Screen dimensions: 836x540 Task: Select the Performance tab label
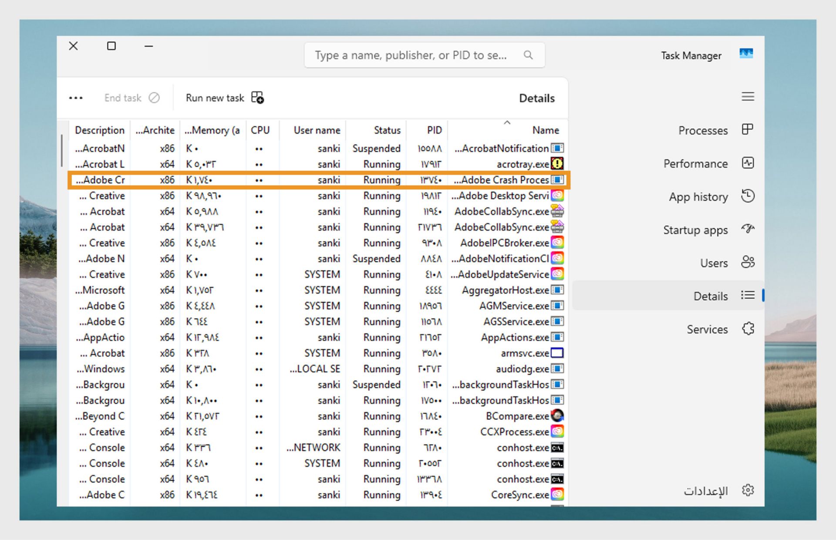click(x=695, y=164)
